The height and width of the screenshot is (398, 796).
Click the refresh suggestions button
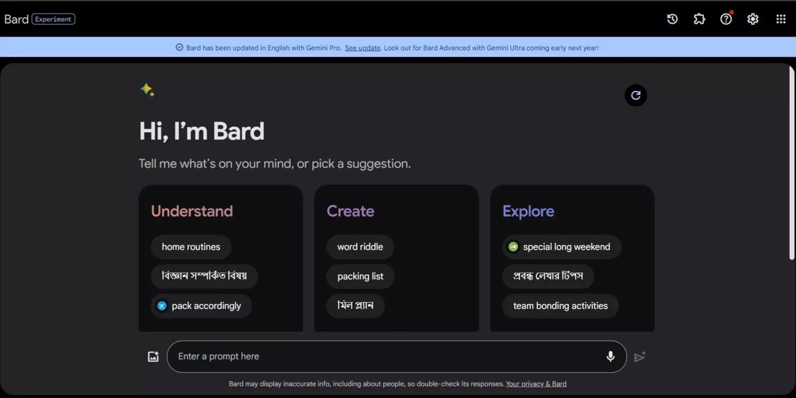click(635, 95)
